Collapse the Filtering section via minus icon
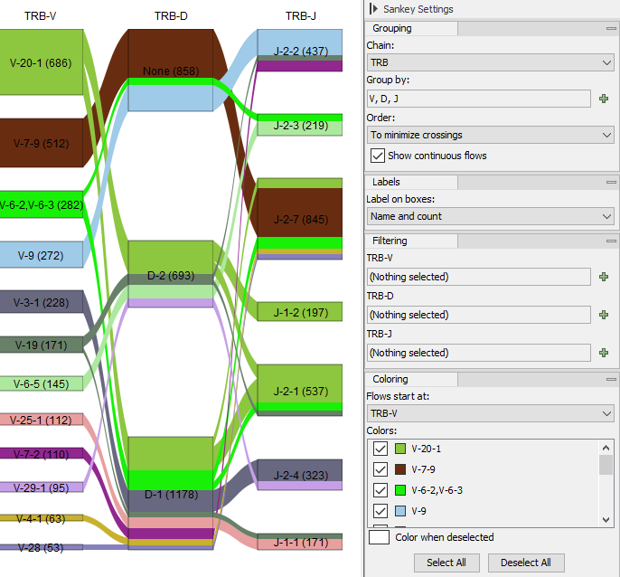The width and height of the screenshot is (620, 577). (609, 241)
